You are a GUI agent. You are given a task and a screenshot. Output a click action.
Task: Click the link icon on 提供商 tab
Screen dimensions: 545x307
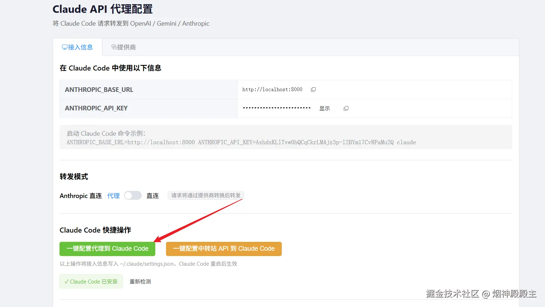point(114,47)
